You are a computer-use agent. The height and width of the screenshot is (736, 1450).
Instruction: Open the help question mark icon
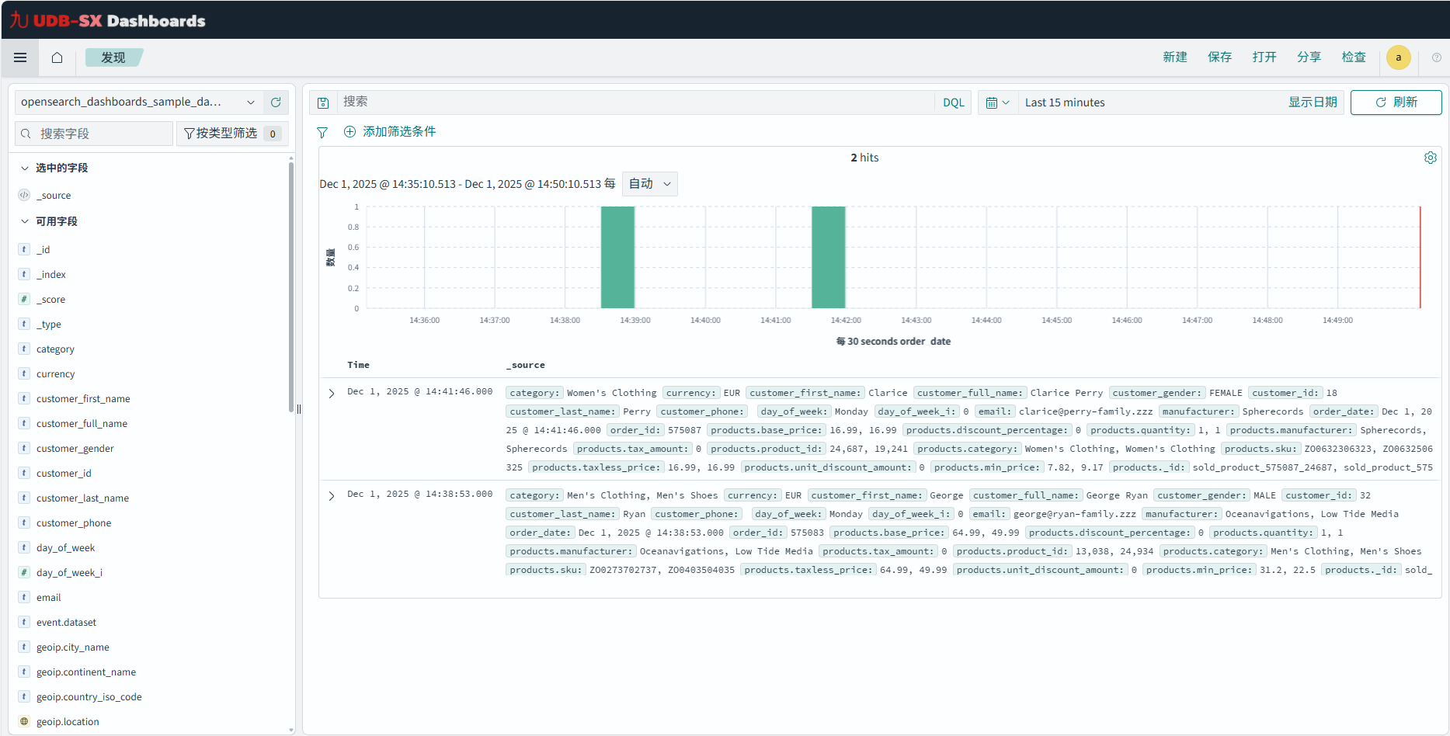point(1436,57)
